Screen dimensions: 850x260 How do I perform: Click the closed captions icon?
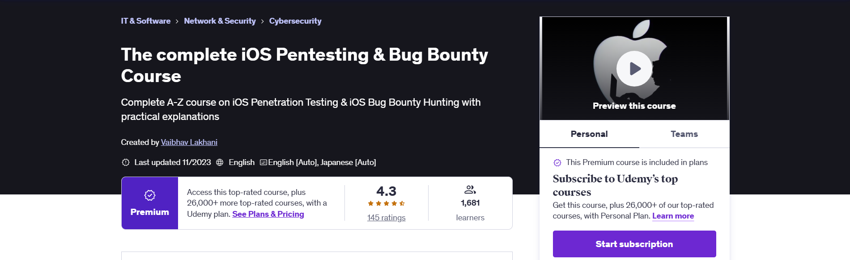(263, 162)
